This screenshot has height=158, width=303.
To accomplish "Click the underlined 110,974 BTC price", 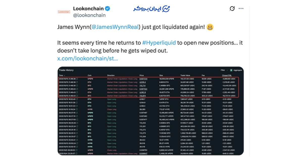I will 142,96.
